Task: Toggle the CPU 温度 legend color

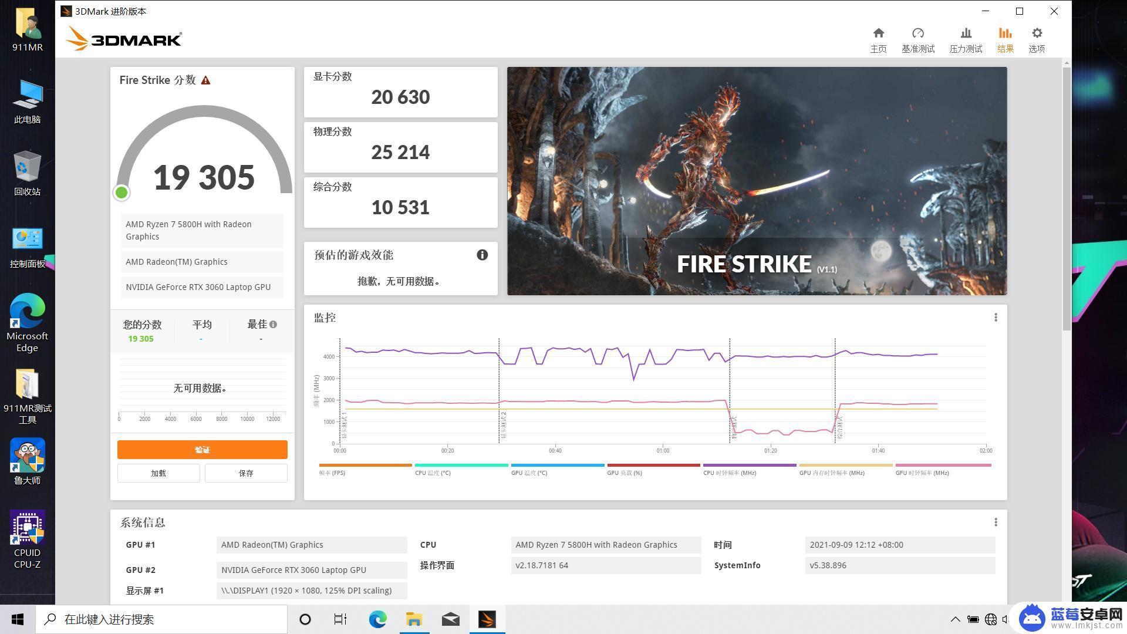Action: point(461,465)
